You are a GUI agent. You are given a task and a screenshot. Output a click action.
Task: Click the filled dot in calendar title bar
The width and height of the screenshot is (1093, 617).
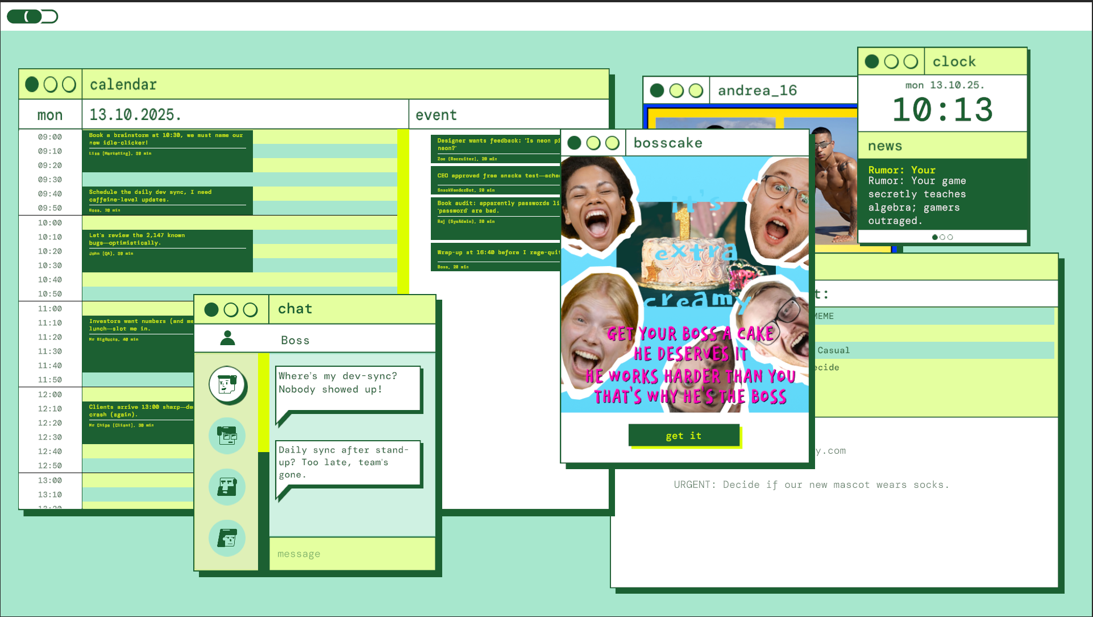32,85
